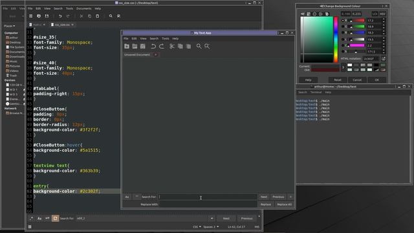
Task: Click Replace button in My Text App
Action: [266, 205]
